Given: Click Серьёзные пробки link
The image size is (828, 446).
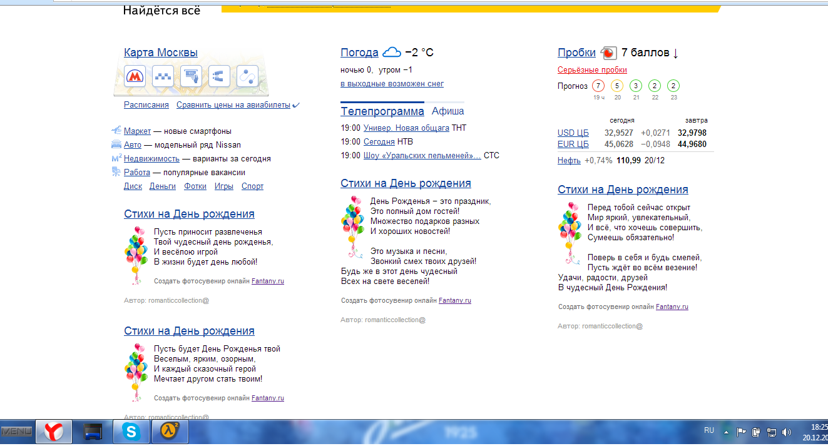Looking at the screenshot, I should (592, 70).
